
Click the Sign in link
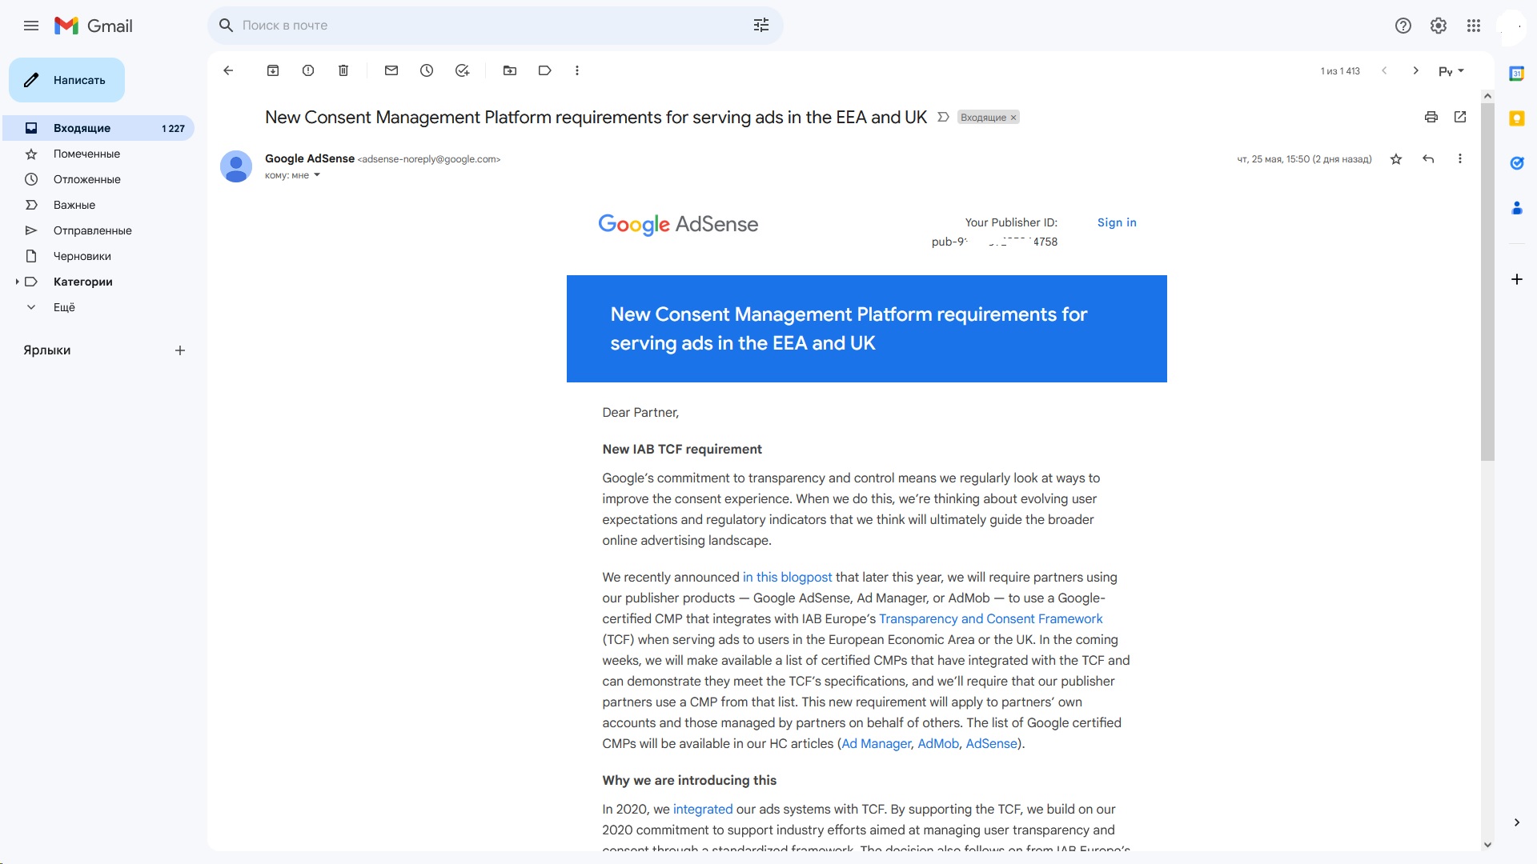pyautogui.click(x=1117, y=222)
